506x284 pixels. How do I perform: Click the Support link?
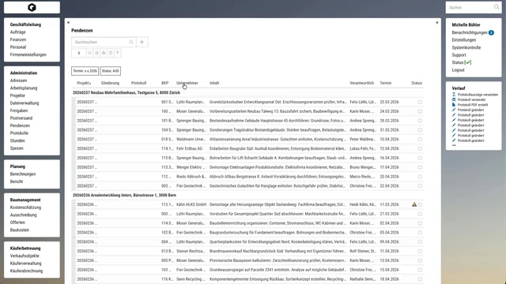459,55
